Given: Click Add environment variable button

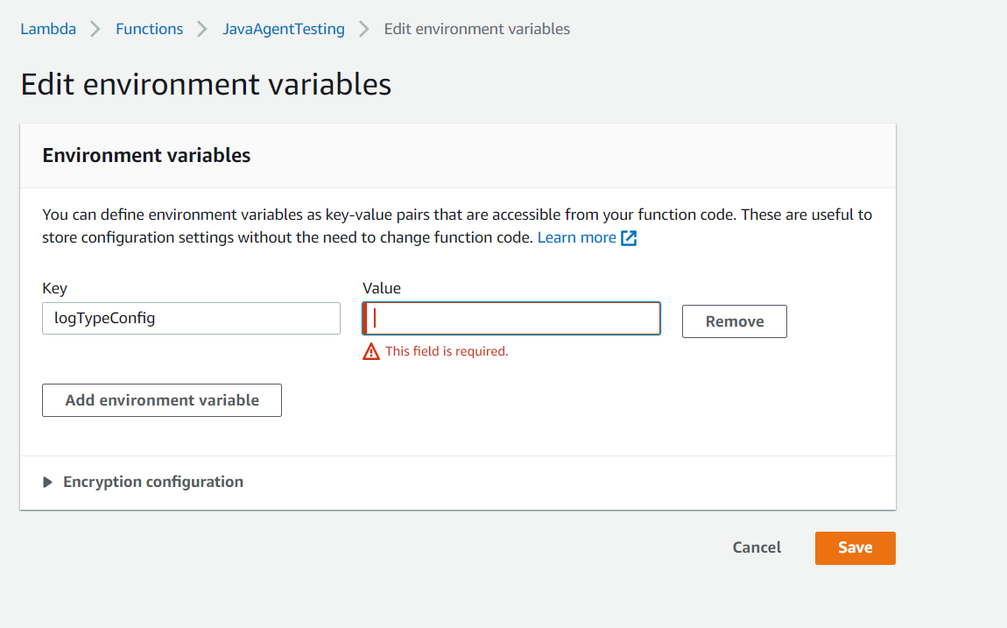Looking at the screenshot, I should (162, 400).
